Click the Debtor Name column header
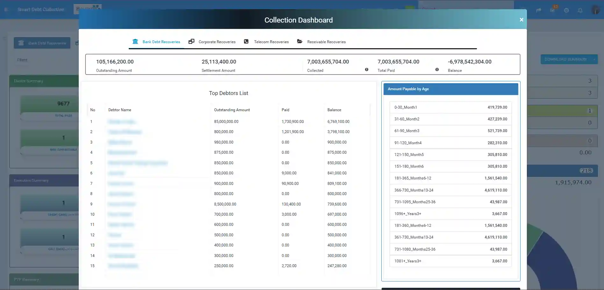Screen dimensions: 604x290 click(x=120, y=110)
